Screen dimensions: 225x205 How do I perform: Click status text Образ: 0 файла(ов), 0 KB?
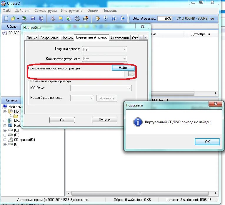[132, 199]
